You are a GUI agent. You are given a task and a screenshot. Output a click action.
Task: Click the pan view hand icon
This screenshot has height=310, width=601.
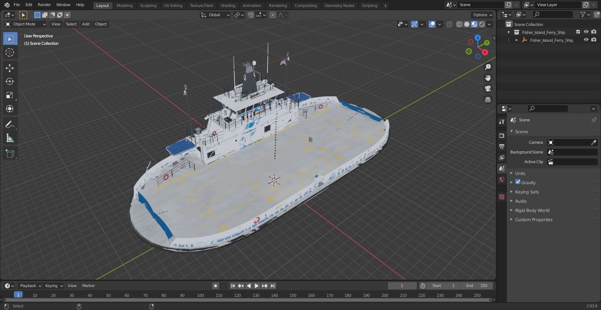click(x=487, y=78)
